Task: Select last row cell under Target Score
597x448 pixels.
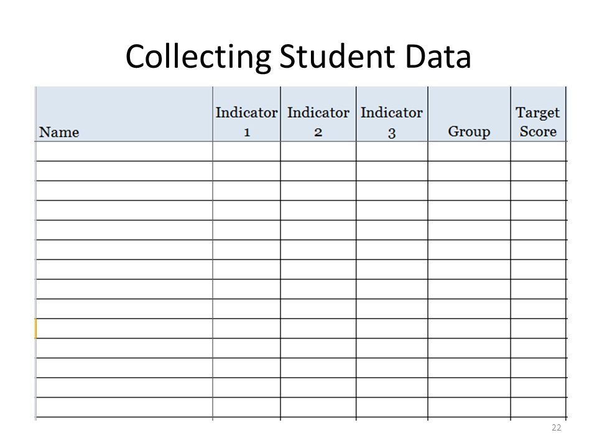Action: pos(538,407)
